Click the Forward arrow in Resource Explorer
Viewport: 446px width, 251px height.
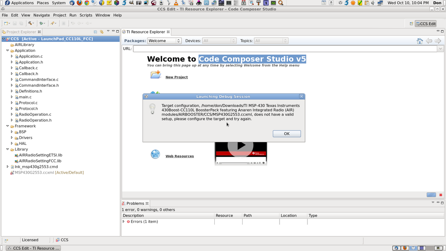click(x=438, y=41)
